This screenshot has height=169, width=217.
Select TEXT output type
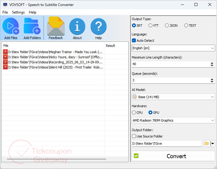[x=186, y=26]
